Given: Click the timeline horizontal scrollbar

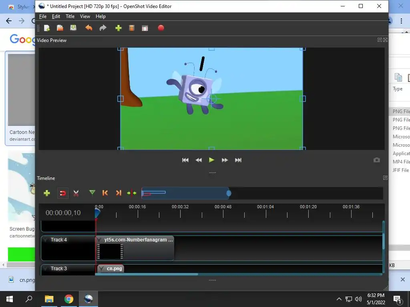Looking at the screenshot, I should coord(147,274).
